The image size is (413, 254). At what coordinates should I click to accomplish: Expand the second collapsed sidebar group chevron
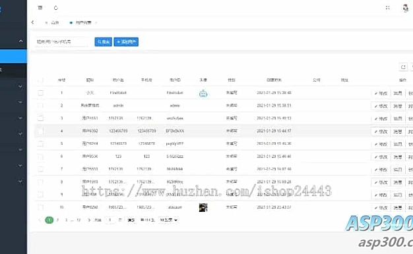click(20, 102)
